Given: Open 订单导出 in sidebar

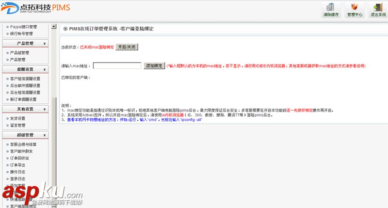Looking at the screenshot, I should click(17, 165).
